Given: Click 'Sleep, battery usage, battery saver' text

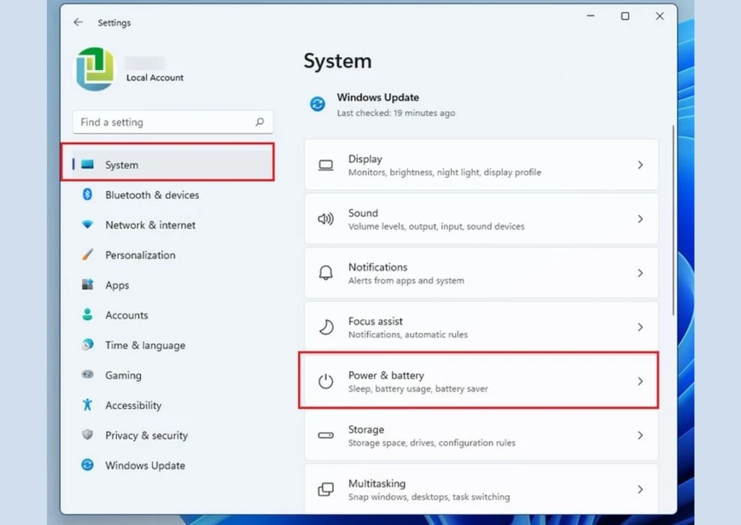Looking at the screenshot, I should pos(418,388).
